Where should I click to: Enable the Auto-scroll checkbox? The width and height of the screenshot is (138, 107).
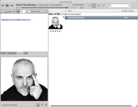point(29,12)
